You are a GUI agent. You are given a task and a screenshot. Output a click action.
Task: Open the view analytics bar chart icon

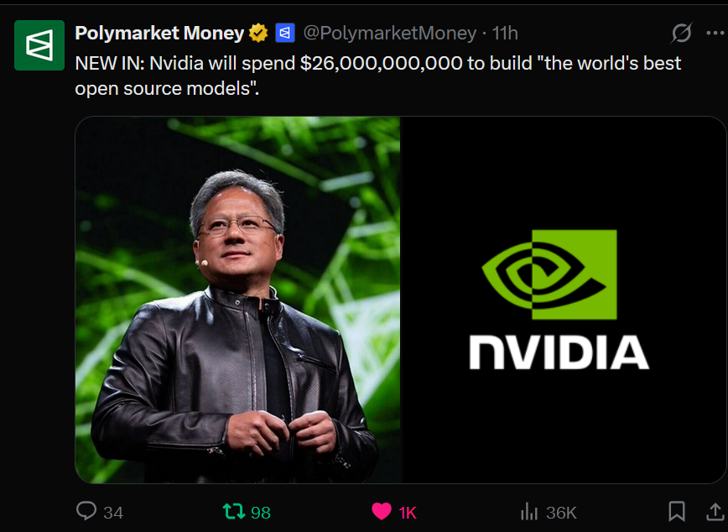pyautogui.click(x=529, y=512)
